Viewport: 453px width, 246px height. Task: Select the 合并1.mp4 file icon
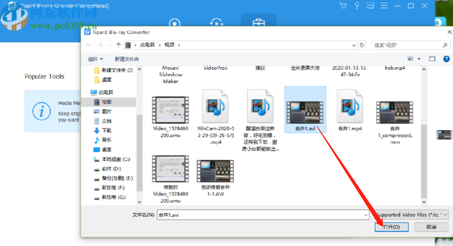tap(350, 106)
